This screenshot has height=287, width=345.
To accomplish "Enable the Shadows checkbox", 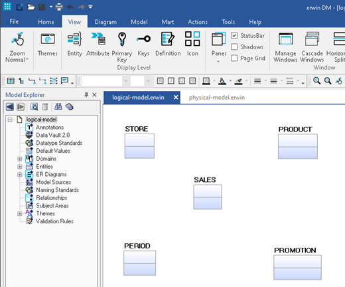I will tap(234, 47).
